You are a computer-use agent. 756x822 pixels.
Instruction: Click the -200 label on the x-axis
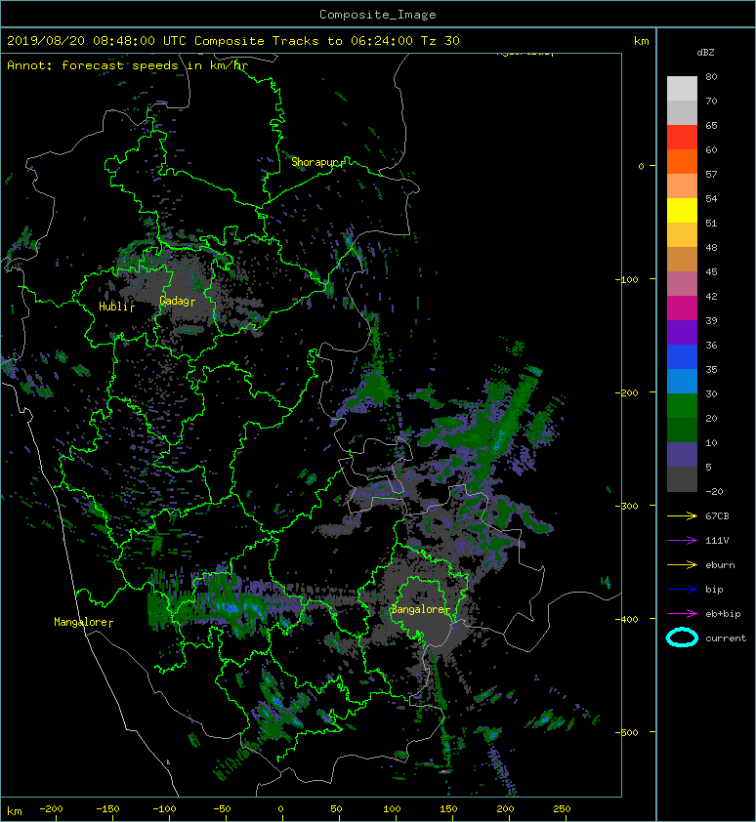51,809
